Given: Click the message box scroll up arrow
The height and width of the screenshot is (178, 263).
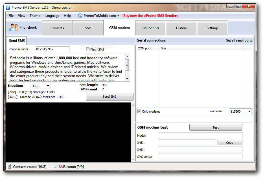Looking at the screenshot, I should click(127, 57).
